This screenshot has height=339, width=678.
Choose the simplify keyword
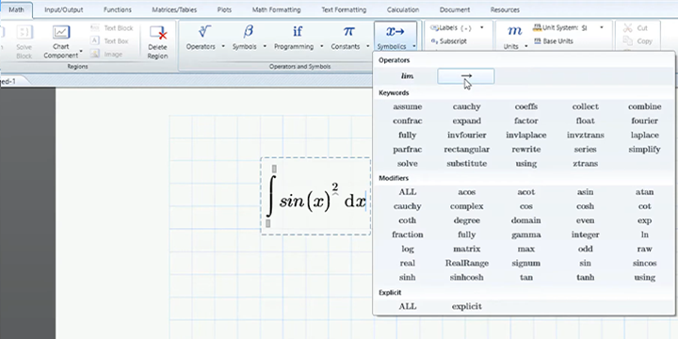tap(644, 149)
